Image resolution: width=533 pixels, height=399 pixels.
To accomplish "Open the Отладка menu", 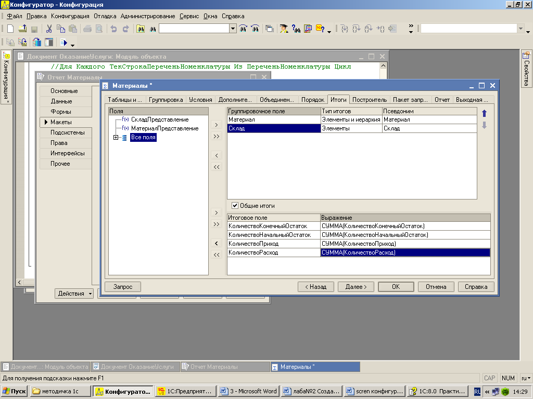I will [x=105, y=16].
